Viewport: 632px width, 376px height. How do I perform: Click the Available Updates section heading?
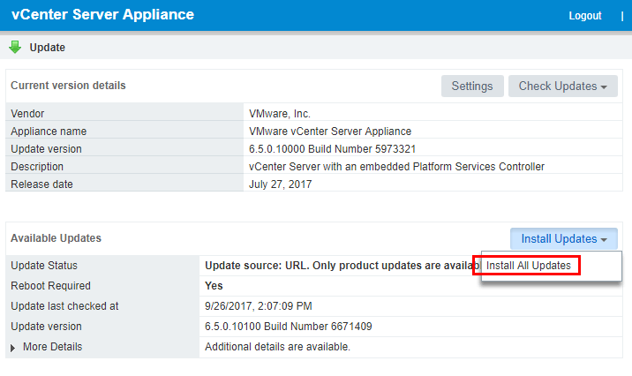pyautogui.click(x=56, y=238)
